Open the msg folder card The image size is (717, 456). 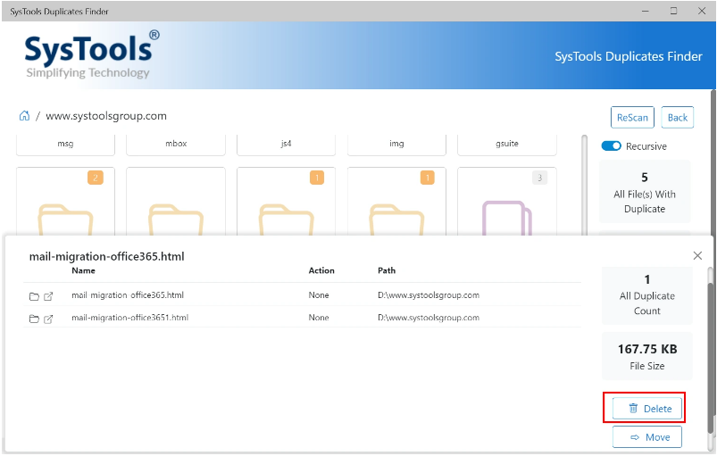click(65, 145)
